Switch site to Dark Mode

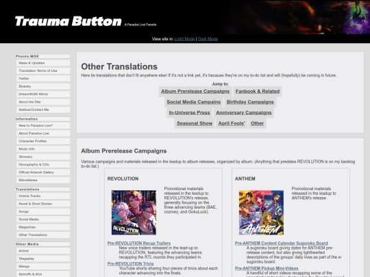(208, 39)
